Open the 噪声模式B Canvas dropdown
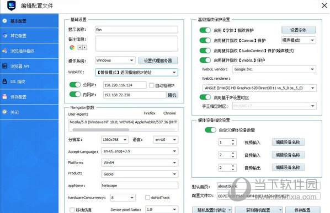This screenshot has width=330, height=213. coord(299,40)
